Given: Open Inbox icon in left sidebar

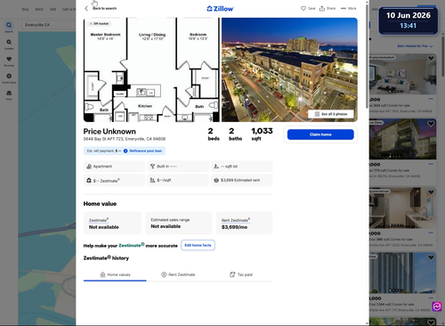Looking at the screenshot, I should pyautogui.click(x=9, y=93).
